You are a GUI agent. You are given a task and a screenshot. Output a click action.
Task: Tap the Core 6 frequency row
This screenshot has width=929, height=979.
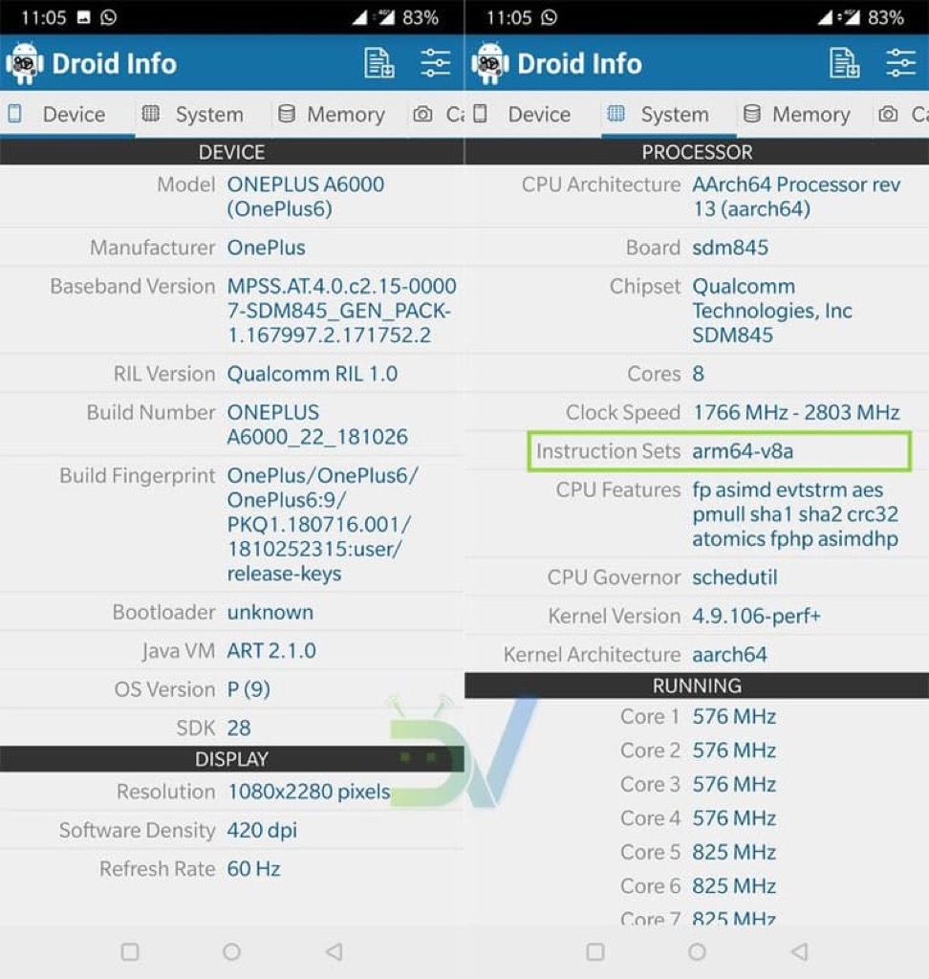click(x=697, y=886)
